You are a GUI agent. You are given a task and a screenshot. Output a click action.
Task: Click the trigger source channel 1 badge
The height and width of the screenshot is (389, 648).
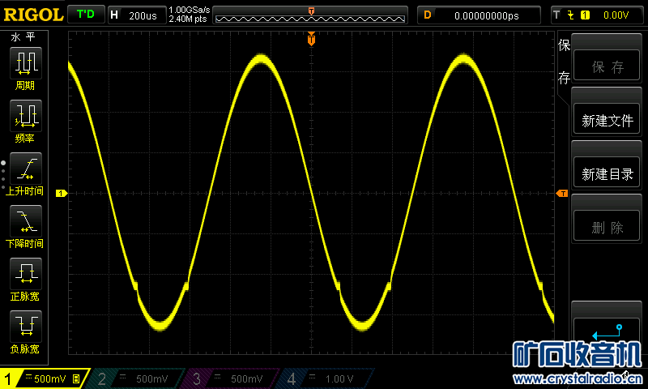(585, 15)
